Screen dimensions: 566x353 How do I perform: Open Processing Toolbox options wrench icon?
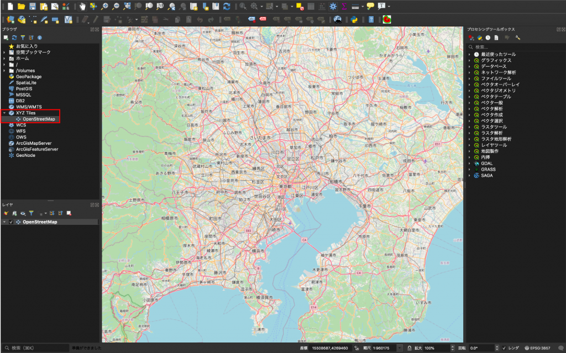[x=517, y=38]
